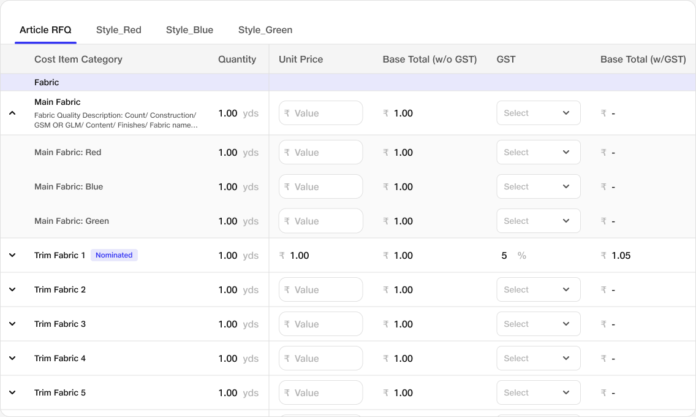Switch to the Article RFQ tab

coord(45,30)
